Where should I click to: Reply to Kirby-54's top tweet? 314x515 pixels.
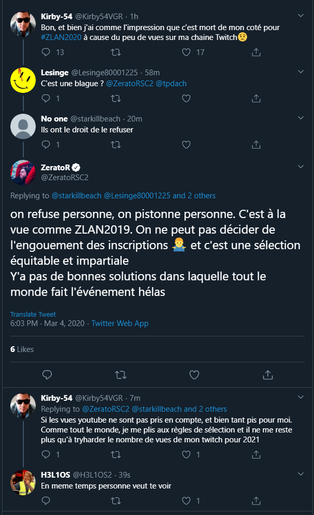click(46, 52)
